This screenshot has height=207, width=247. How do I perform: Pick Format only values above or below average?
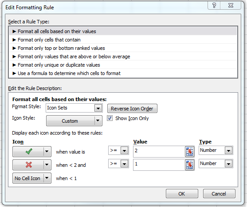click(x=123, y=56)
